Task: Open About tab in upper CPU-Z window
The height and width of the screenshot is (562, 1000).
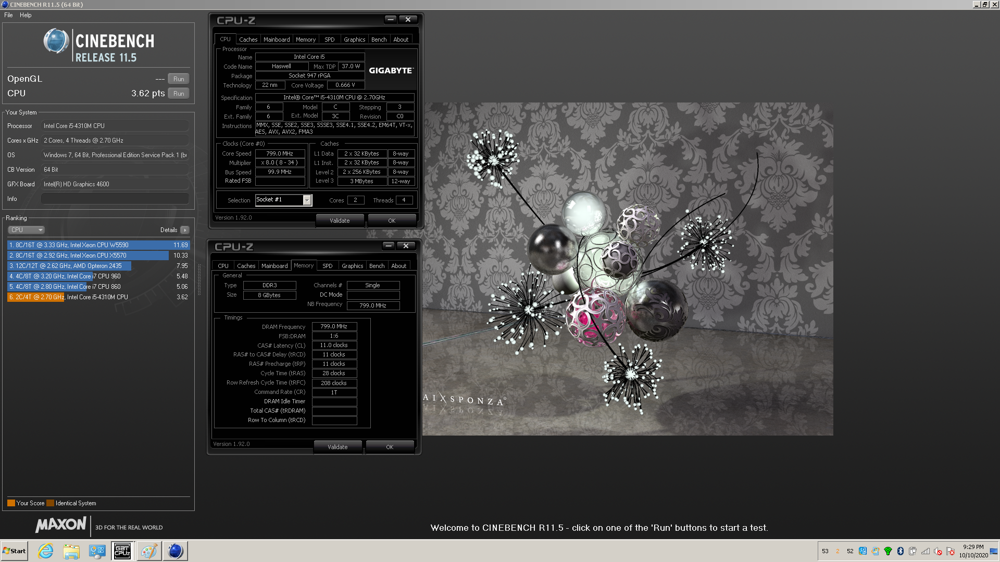Action: click(401, 40)
